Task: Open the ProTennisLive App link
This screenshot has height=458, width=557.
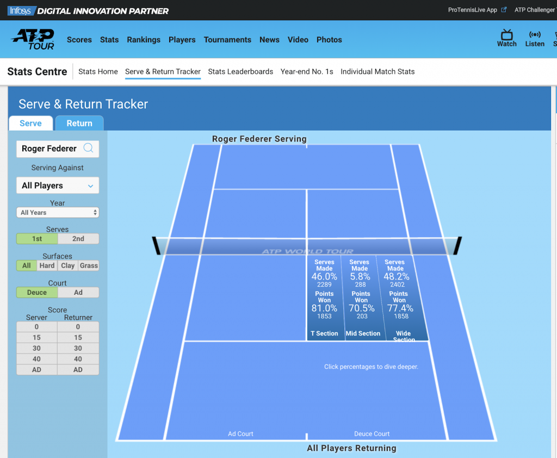Action: (473, 10)
